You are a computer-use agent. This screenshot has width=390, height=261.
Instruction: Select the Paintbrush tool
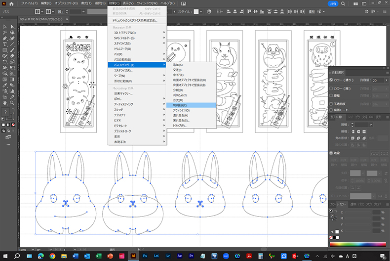(x=12, y=50)
